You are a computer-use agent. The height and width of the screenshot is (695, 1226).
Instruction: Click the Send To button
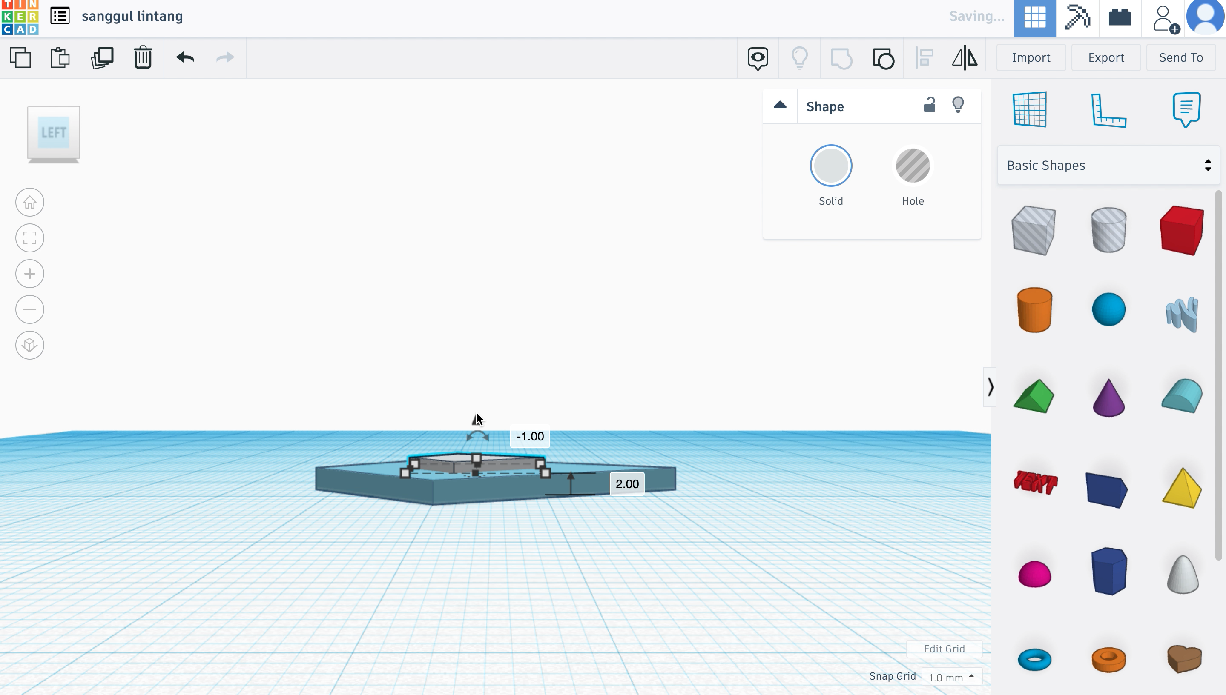click(x=1181, y=58)
